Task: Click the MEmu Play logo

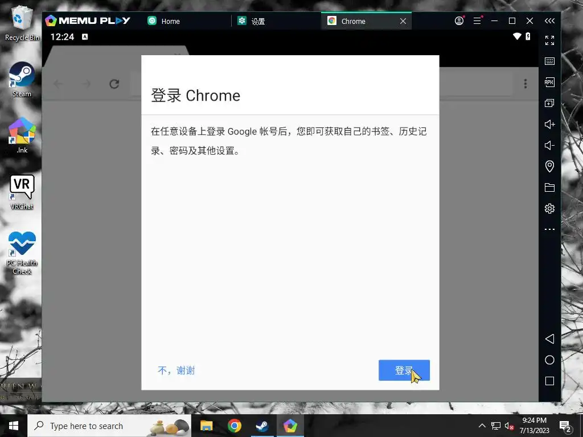Action: [87, 20]
